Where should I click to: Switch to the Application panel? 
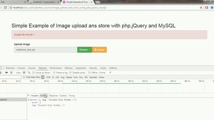pos(81,68)
